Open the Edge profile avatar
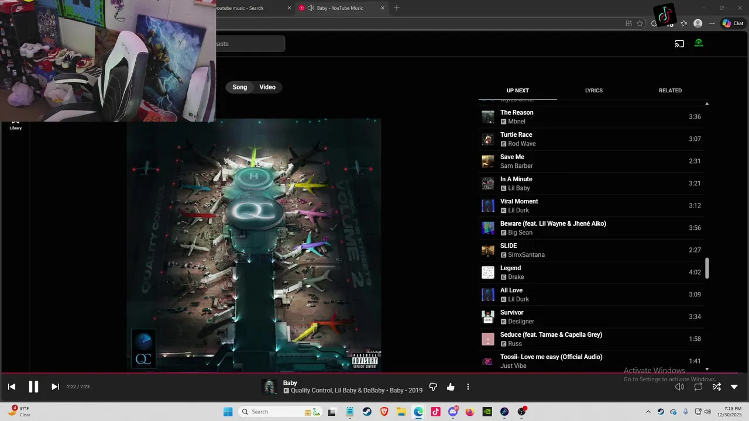The image size is (749, 421). [x=698, y=23]
